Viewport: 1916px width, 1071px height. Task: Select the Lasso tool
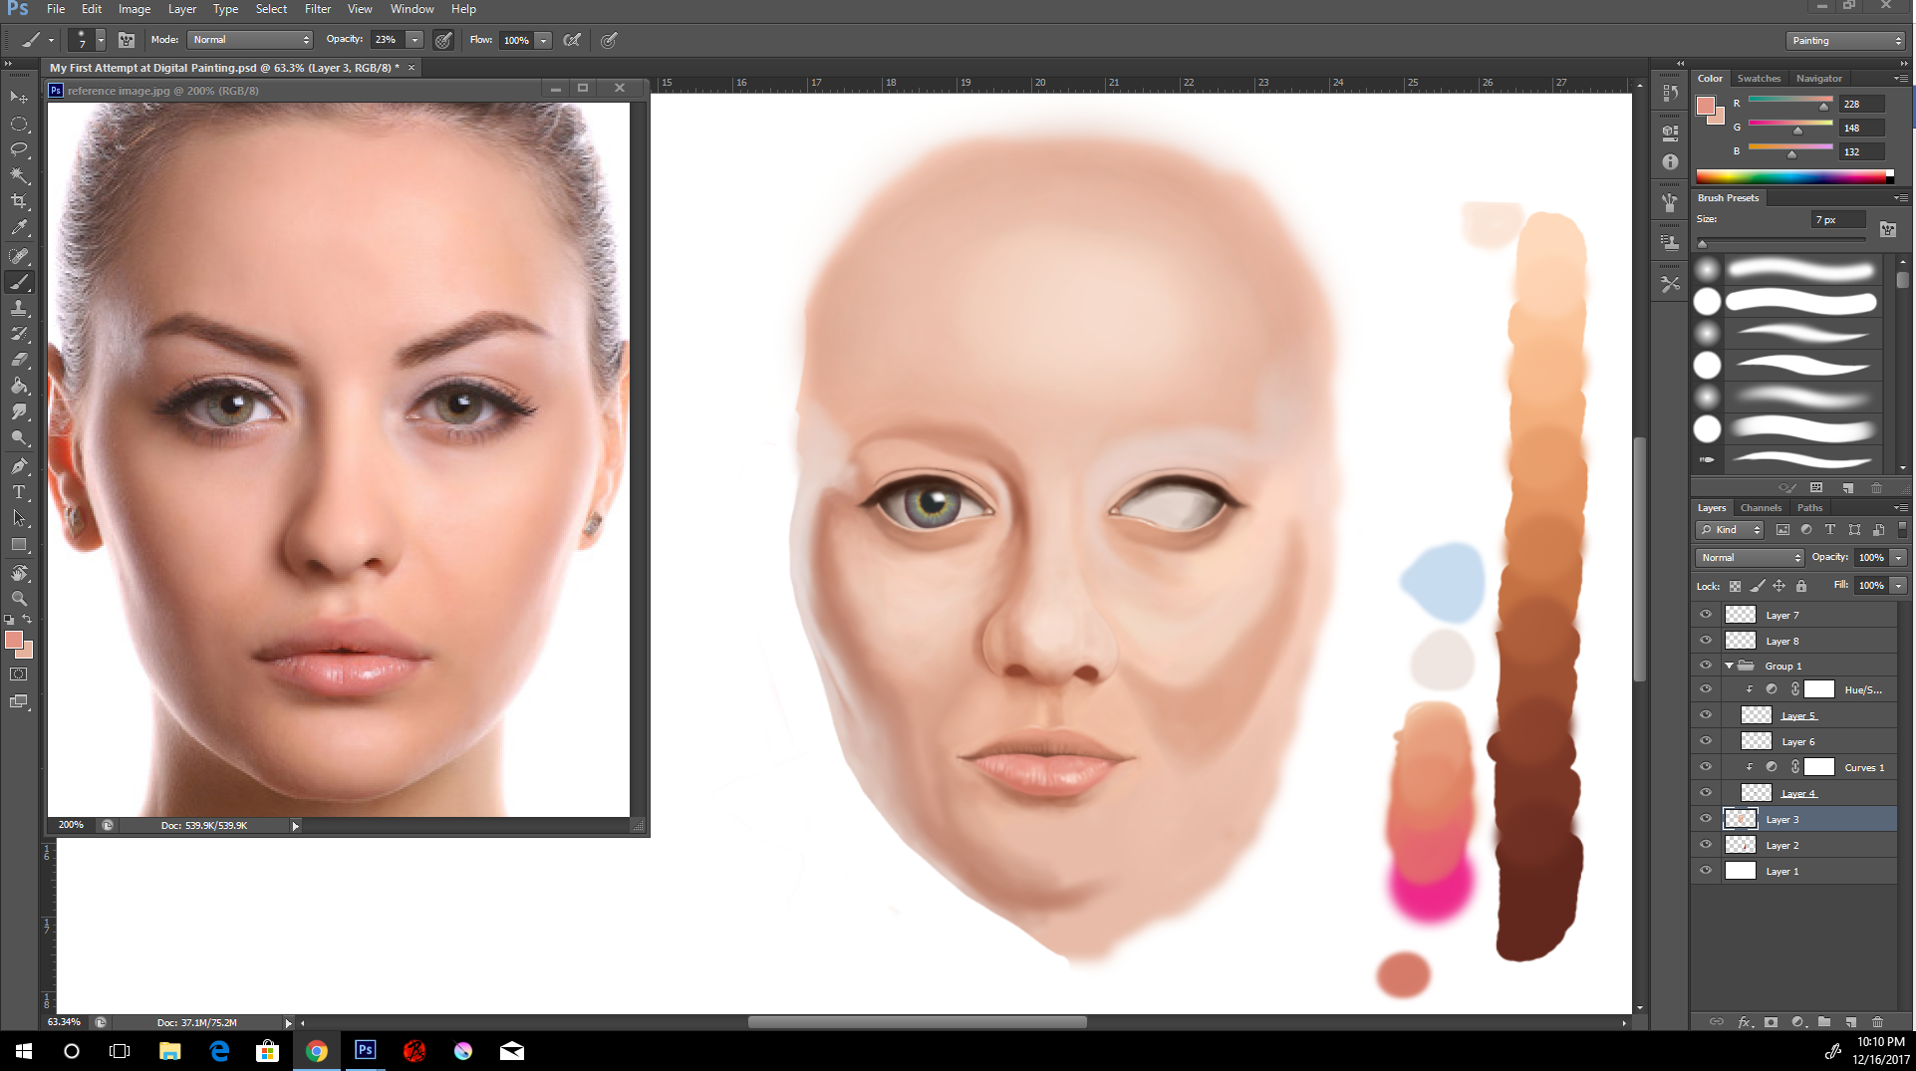pos(19,149)
